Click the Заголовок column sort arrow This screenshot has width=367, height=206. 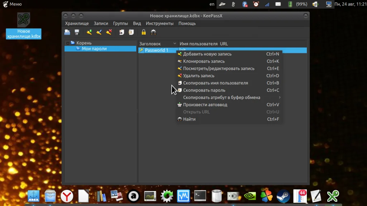[x=175, y=44]
